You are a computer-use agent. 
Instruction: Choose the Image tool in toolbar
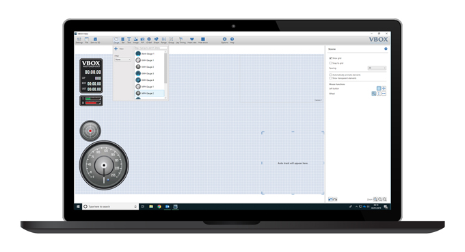(136, 40)
